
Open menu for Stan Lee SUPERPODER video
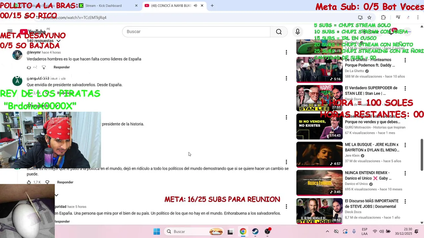point(405,88)
